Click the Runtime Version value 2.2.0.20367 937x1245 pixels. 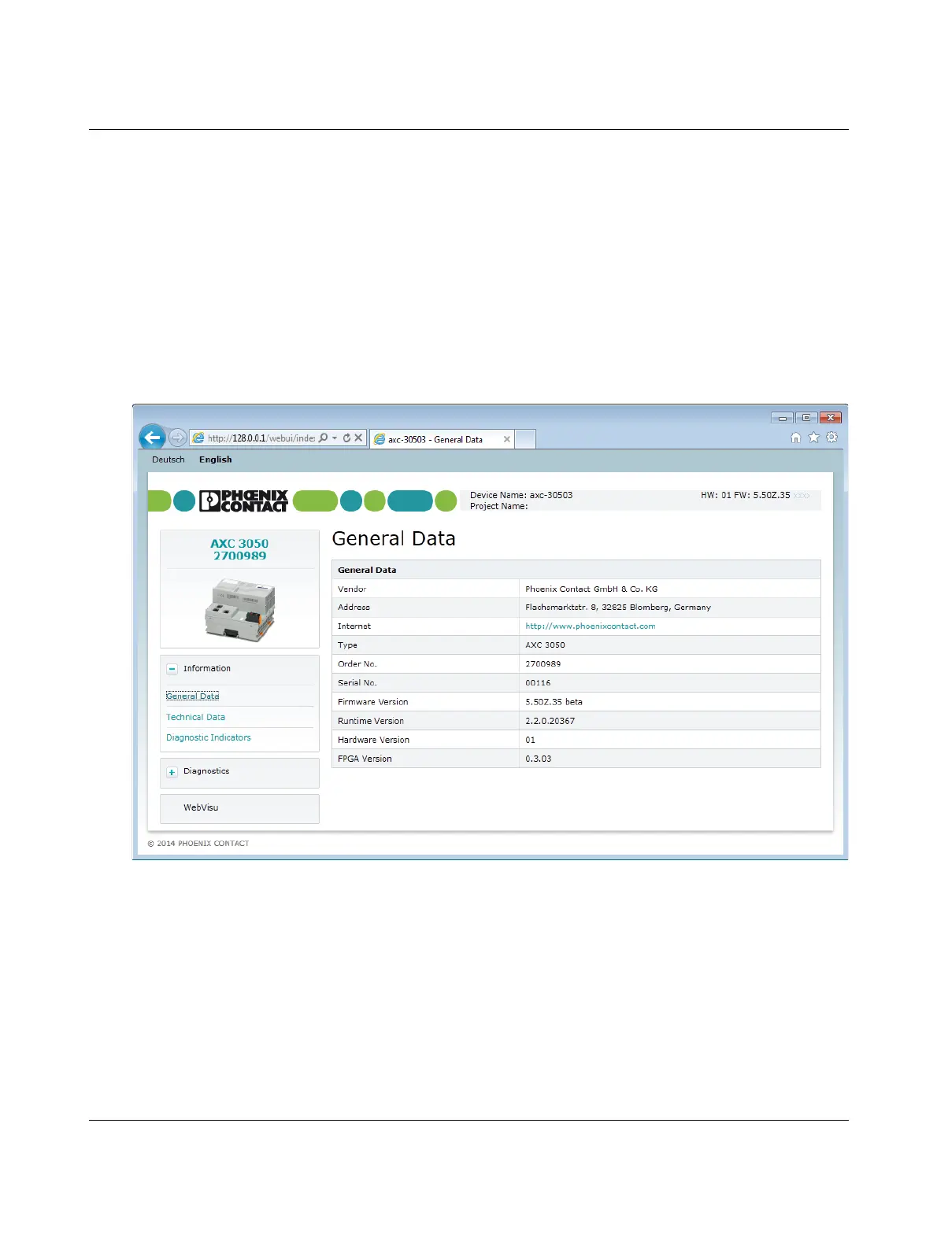tap(550, 721)
